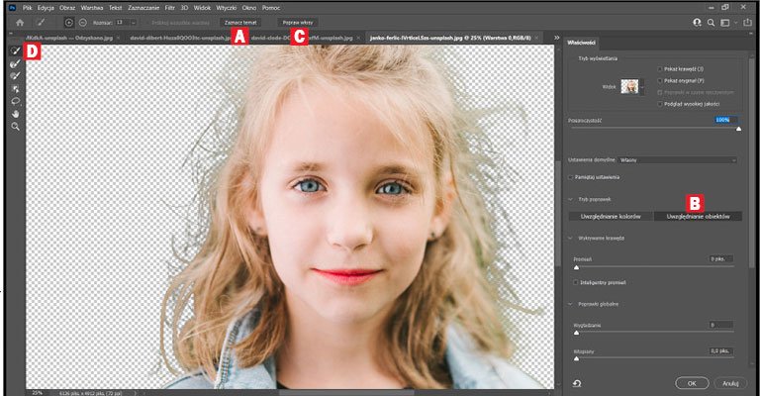Open the Ustawienia domyślne dropdown
This screenshot has width=760, height=396.
pyautogui.click(x=678, y=160)
